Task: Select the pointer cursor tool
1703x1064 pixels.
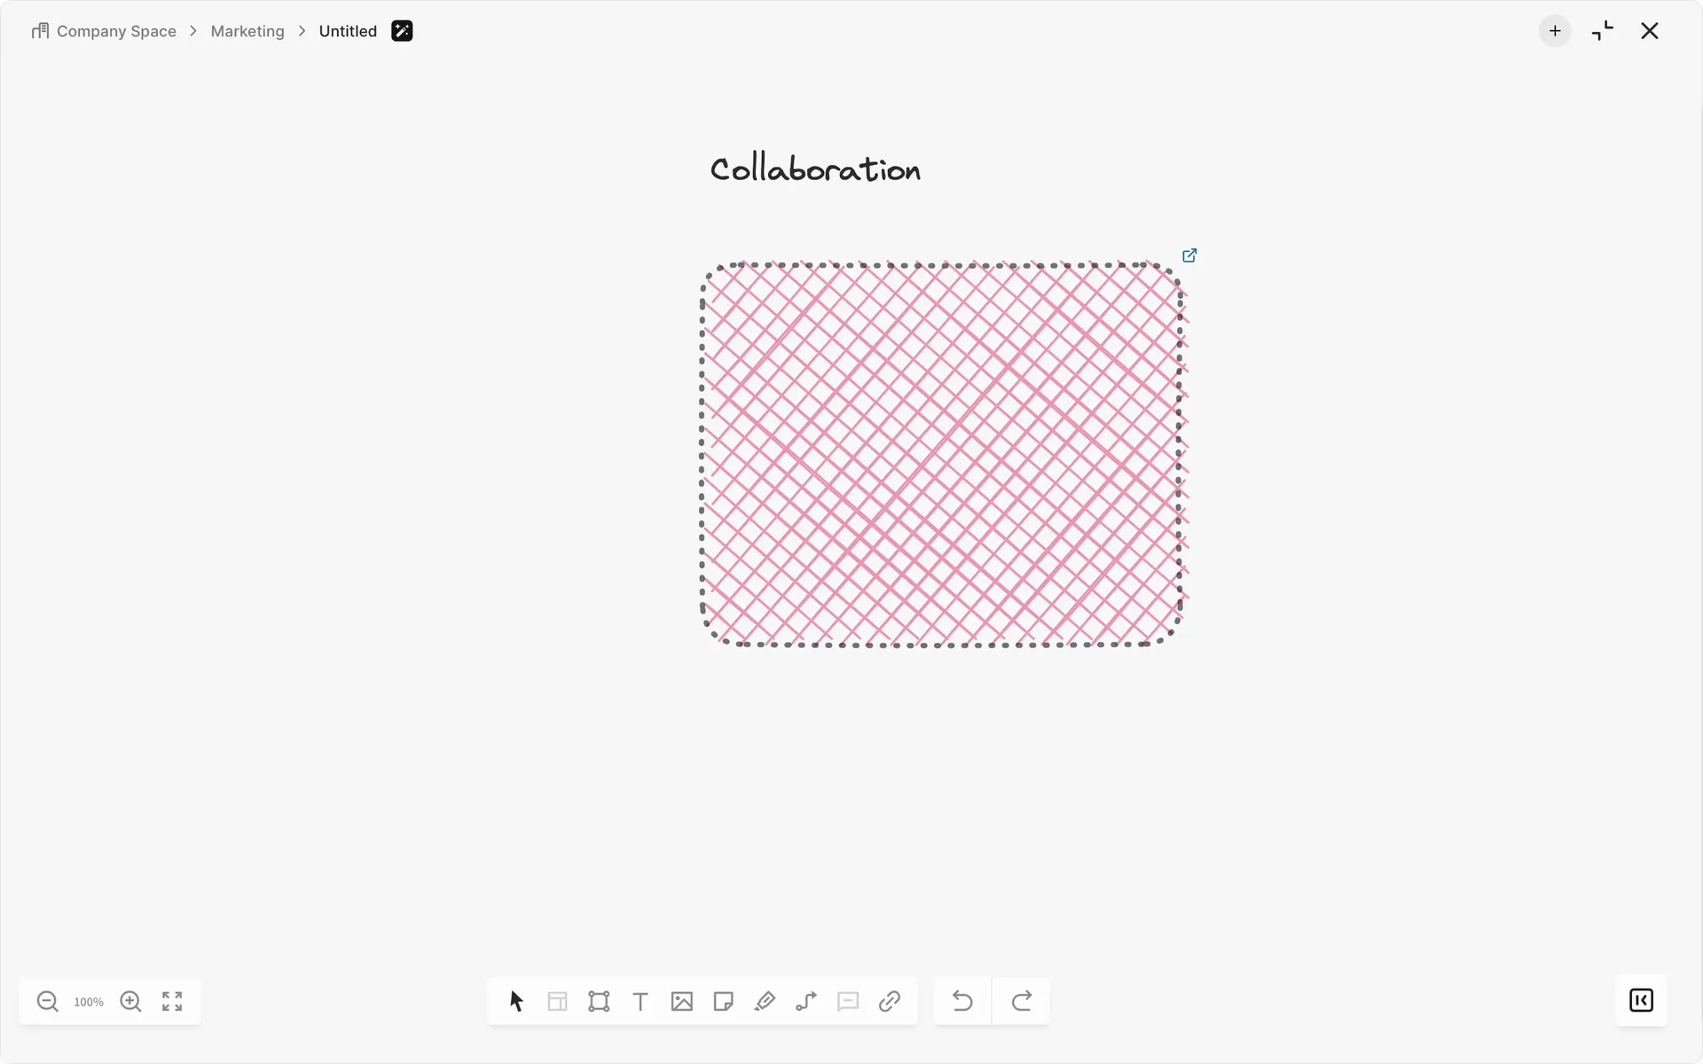Action: coord(516,1001)
